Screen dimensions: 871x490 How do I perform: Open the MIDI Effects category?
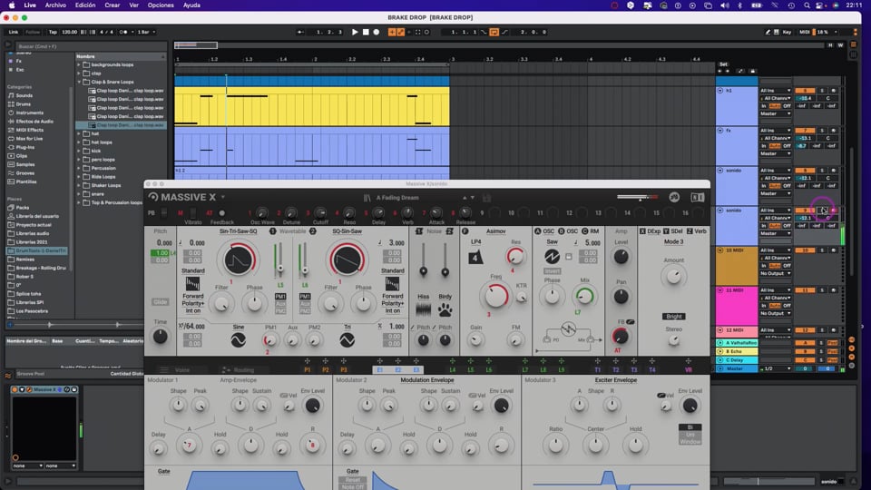[x=29, y=130]
